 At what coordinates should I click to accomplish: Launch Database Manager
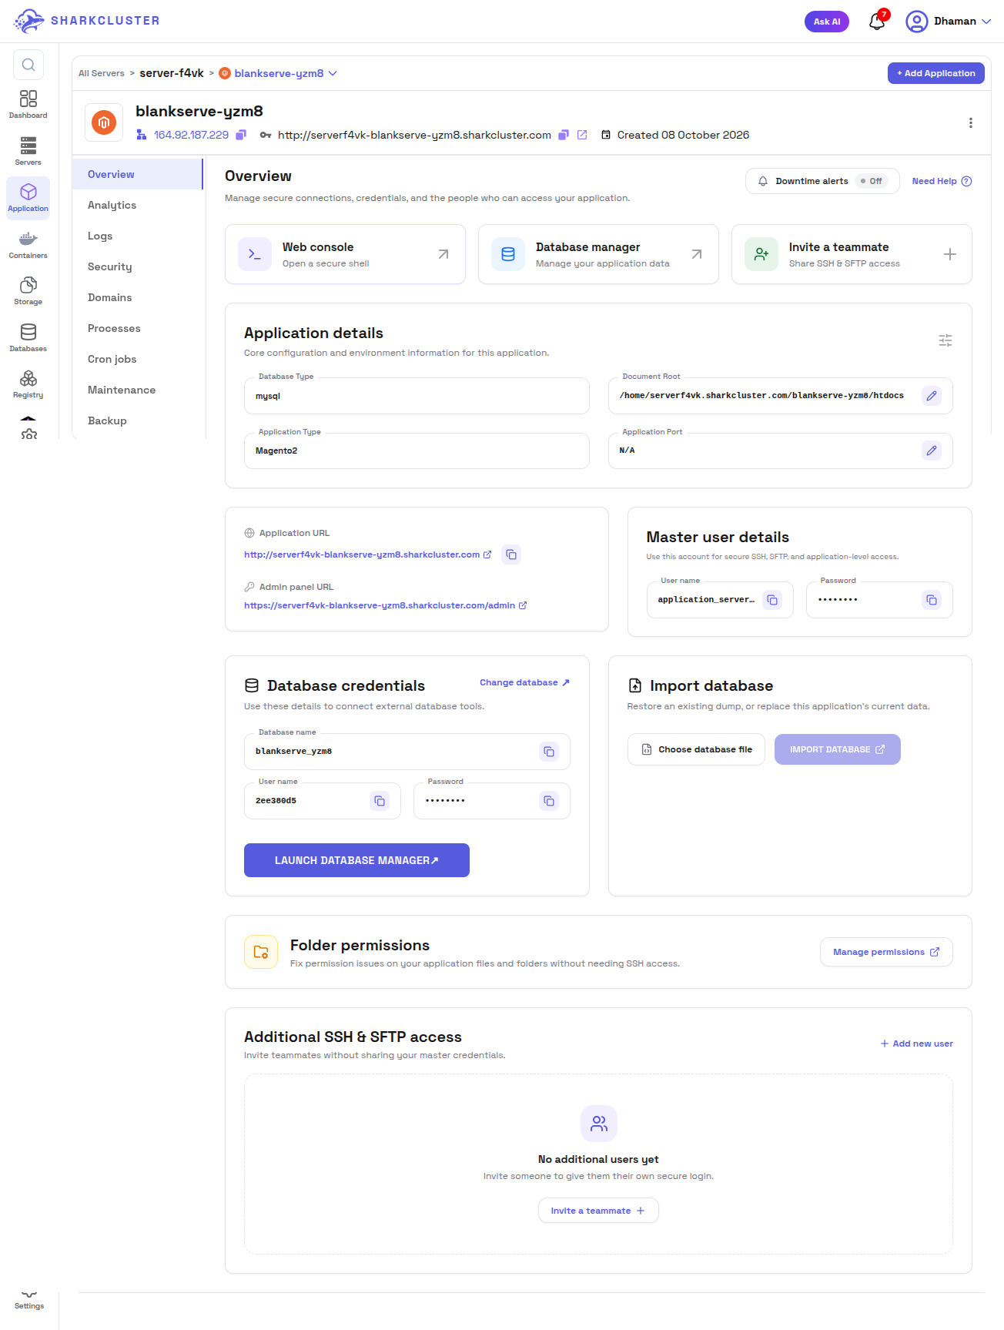pyautogui.click(x=356, y=860)
